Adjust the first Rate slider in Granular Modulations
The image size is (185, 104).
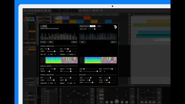51,78
